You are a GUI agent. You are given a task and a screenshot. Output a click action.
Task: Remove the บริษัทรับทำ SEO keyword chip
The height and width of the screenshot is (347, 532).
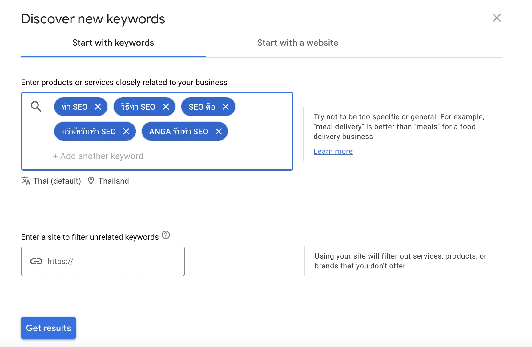[x=126, y=131]
